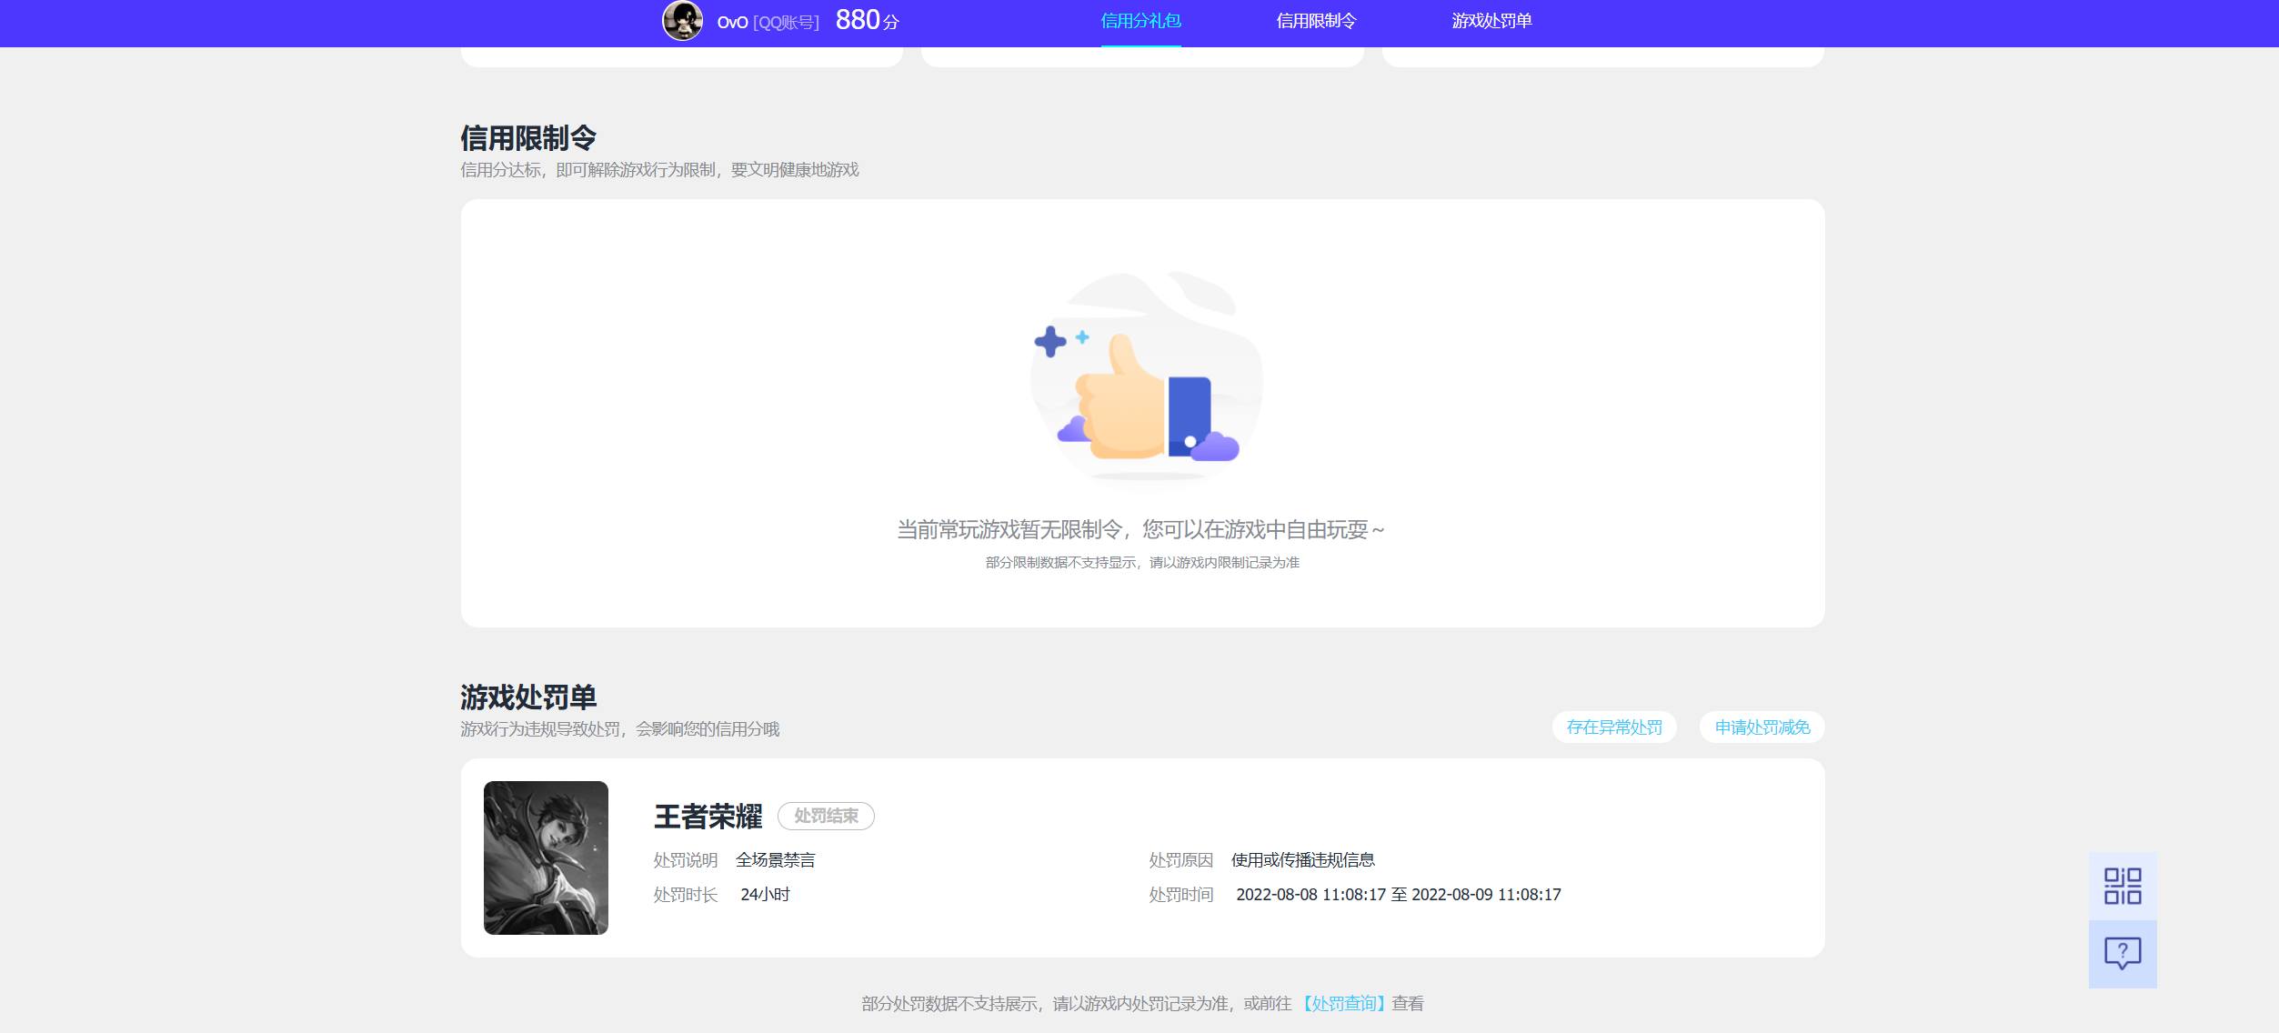Click the 存在异常处罚 button
Image resolution: width=2279 pixels, height=1033 pixels.
(x=1614, y=727)
